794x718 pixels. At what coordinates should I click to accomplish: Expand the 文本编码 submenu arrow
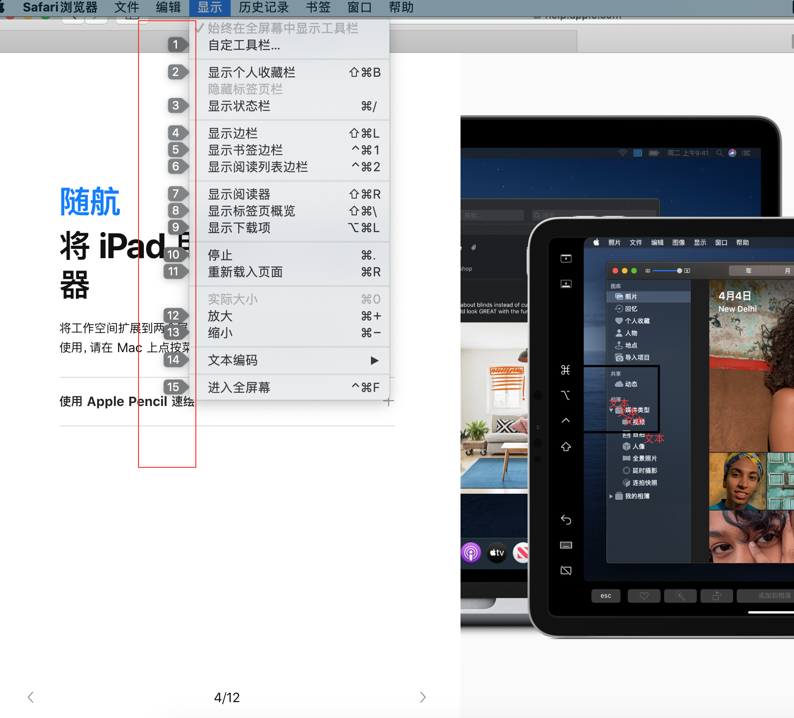[x=375, y=361]
